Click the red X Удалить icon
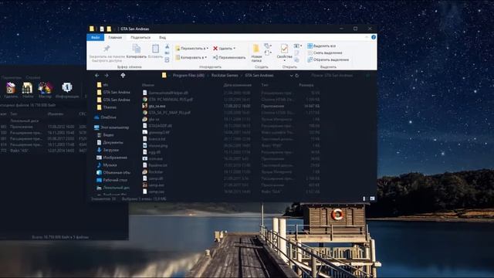Image resolution: width=494 pixels, height=278 pixels. [x=215, y=48]
